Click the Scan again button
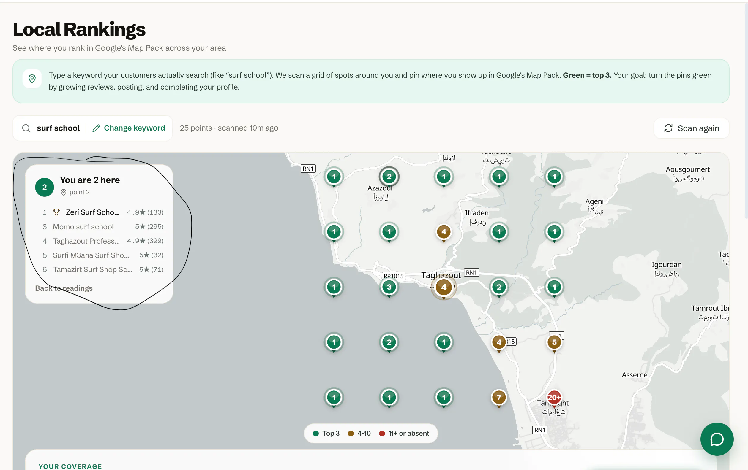The width and height of the screenshot is (748, 470). point(691,128)
